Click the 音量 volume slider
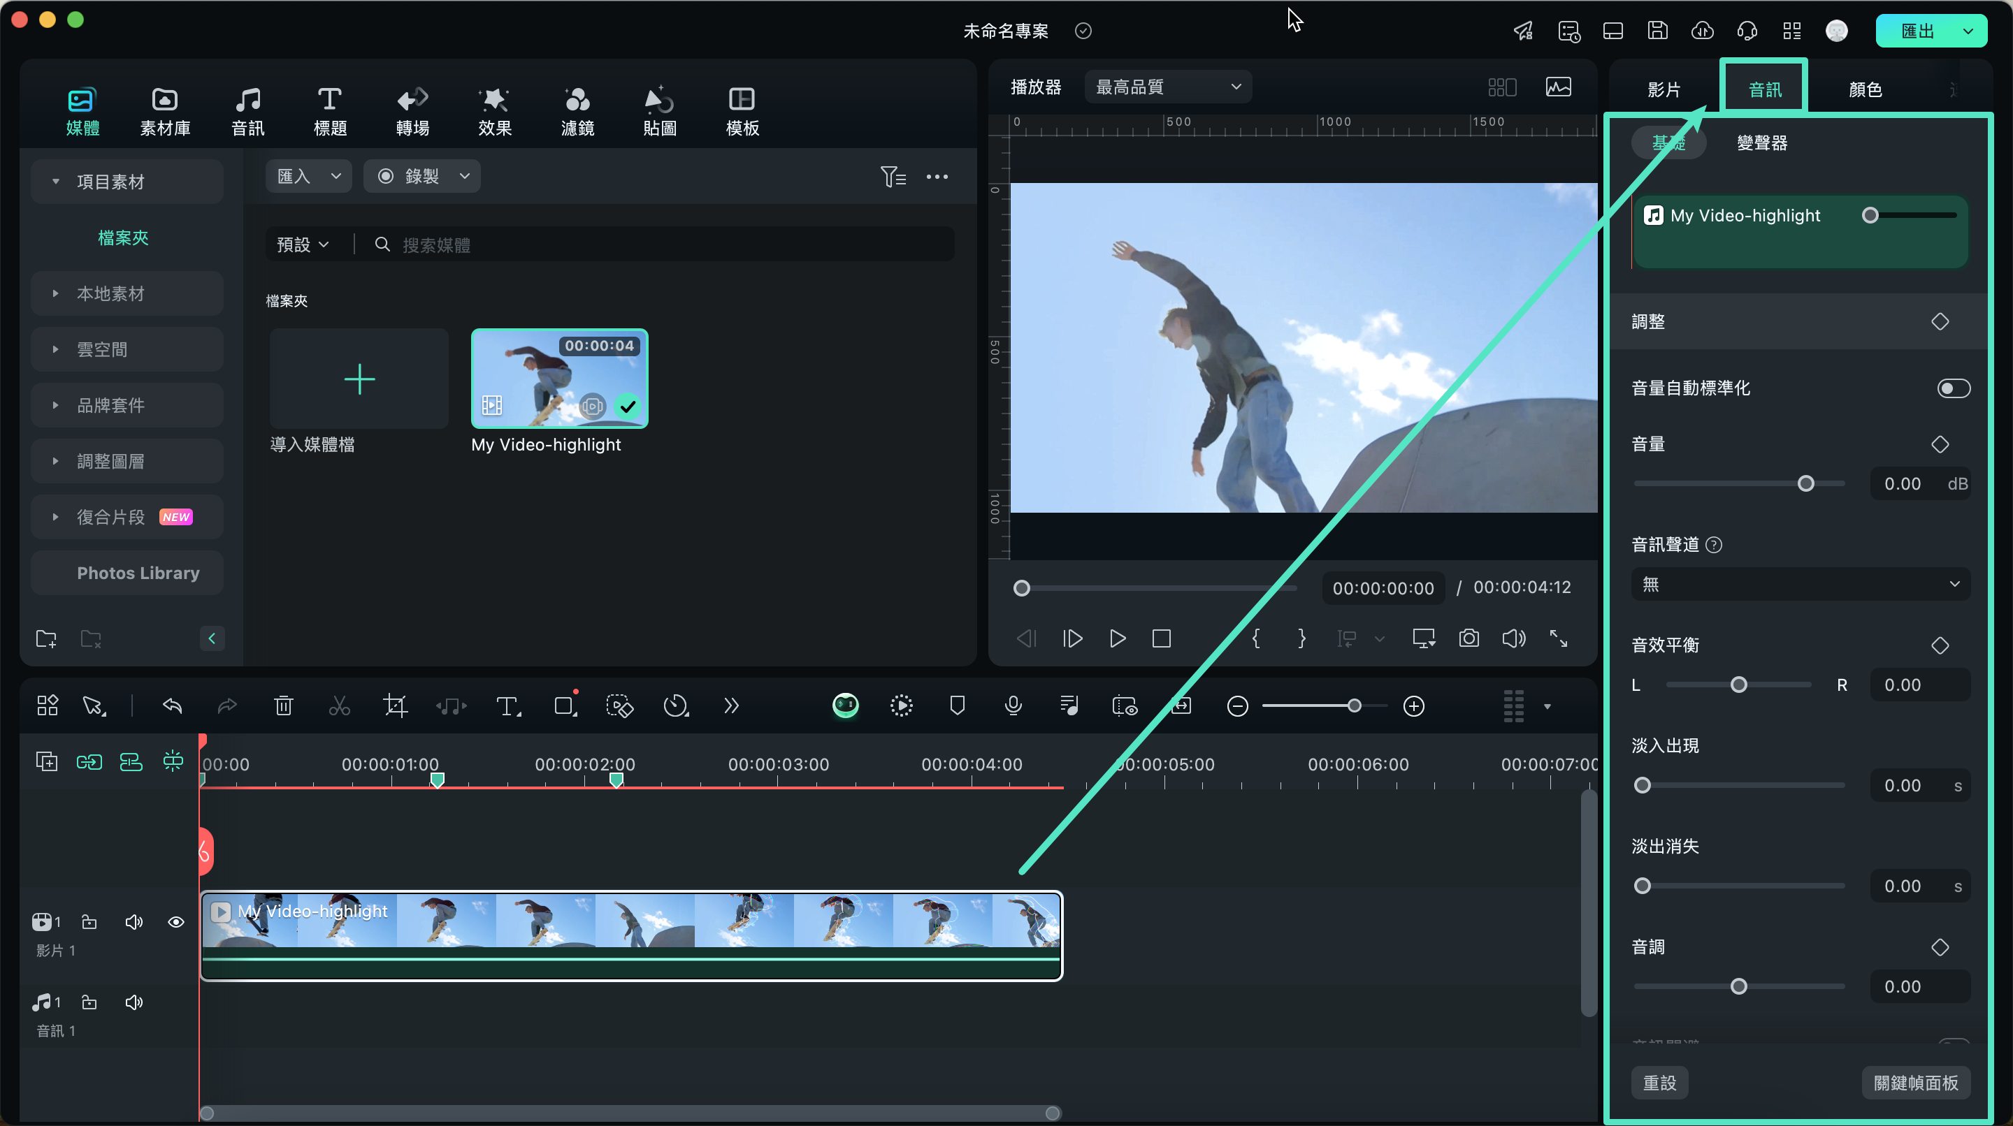Screen dimensions: 2013x1126 (x=1739, y=483)
